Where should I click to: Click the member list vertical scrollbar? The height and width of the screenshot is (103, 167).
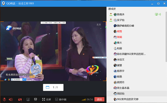point(166,36)
